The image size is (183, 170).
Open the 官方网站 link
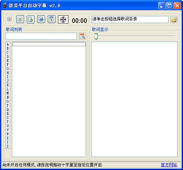pos(169,165)
